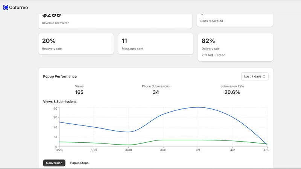Image resolution: width=301 pixels, height=169 pixels.
Task: Click the Cotorreo brand name
Action: [18, 8]
